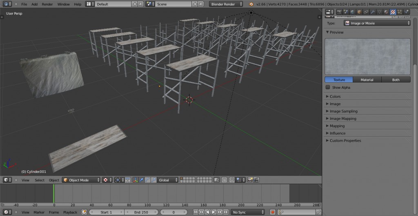This screenshot has width=418, height=216.
Task: Click the OpenGL render animation clapper icon
Action: [256, 180]
